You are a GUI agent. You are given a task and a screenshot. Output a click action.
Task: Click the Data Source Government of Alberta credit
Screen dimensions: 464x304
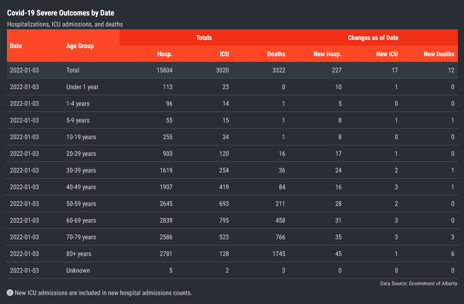click(419, 284)
